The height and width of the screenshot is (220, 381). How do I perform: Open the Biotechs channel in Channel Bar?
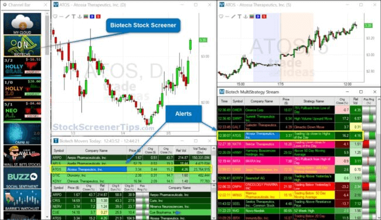[x=22, y=46]
